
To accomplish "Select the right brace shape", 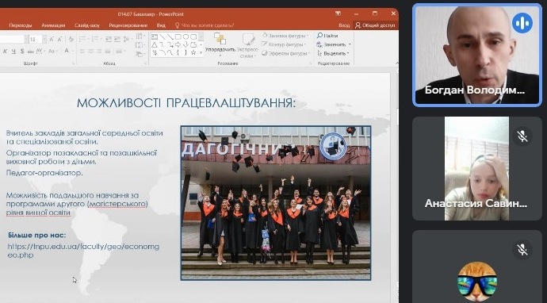I will pyautogui.click(x=186, y=52).
